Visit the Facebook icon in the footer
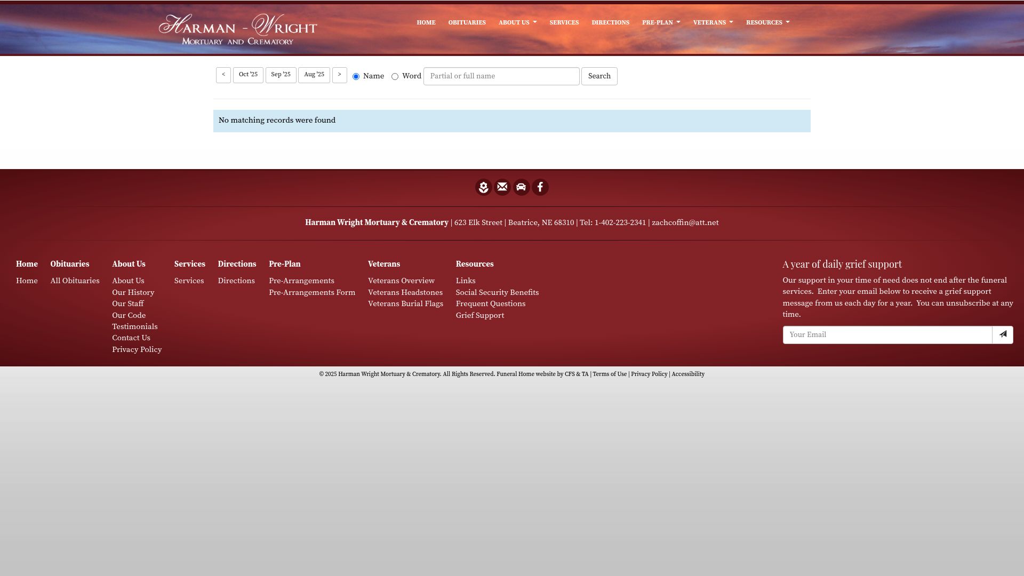 [x=540, y=187]
